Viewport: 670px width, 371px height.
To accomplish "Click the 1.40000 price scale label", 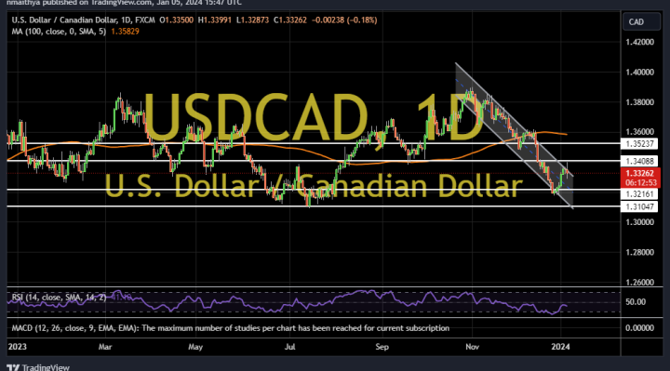I will coord(639,73).
